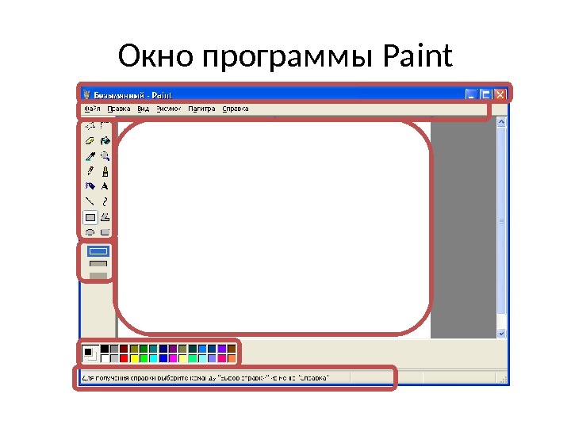Select the Airbrush spray can tool

[90, 186]
